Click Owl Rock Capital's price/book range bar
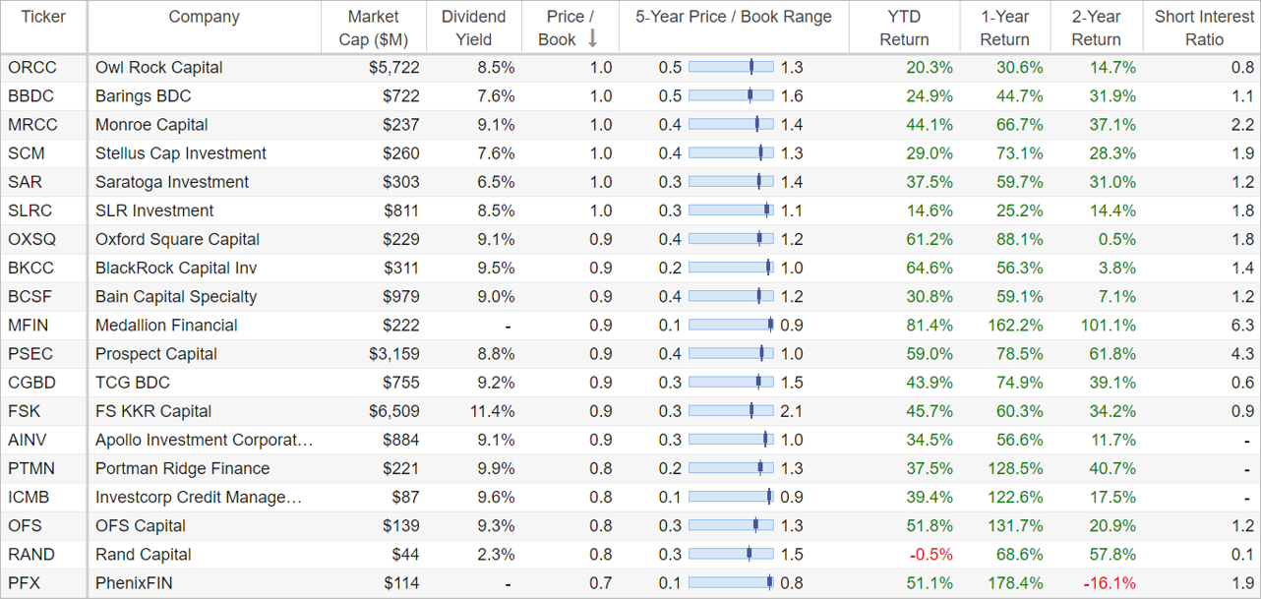This screenshot has width=1261, height=599. (731, 68)
